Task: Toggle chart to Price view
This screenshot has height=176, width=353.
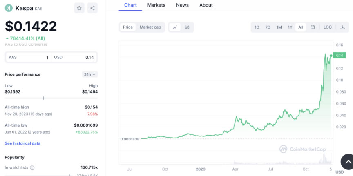Action: 128,27
